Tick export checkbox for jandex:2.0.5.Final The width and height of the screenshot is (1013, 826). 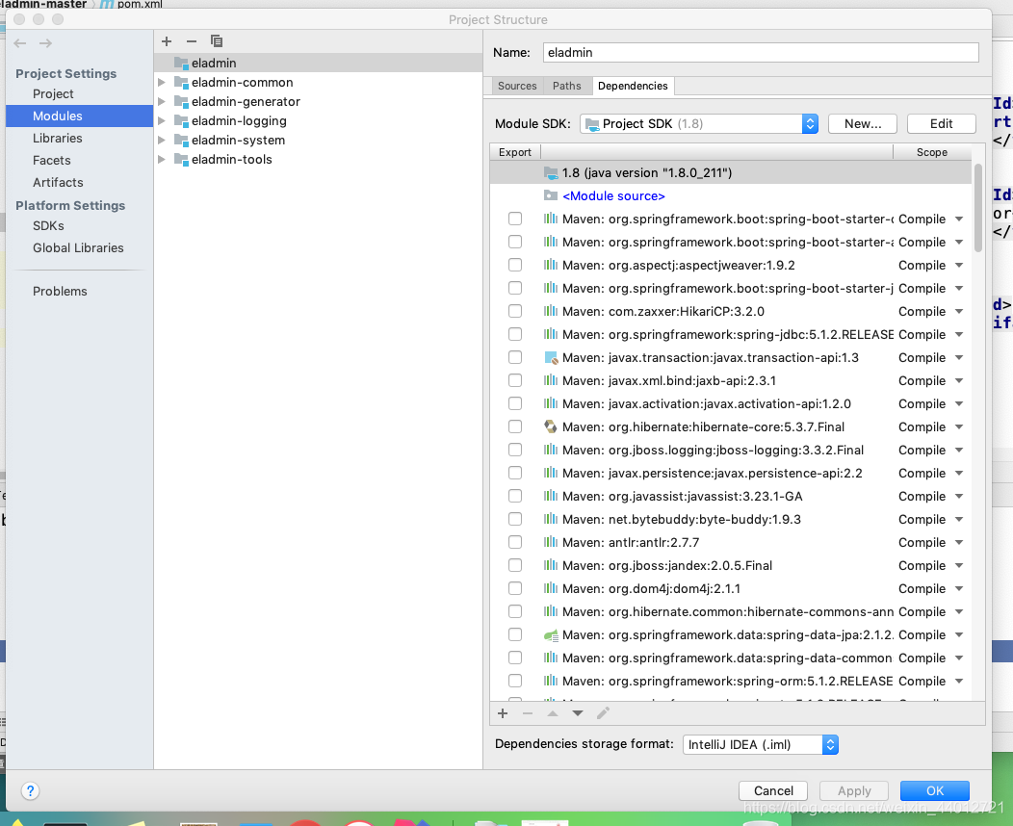[x=515, y=565]
